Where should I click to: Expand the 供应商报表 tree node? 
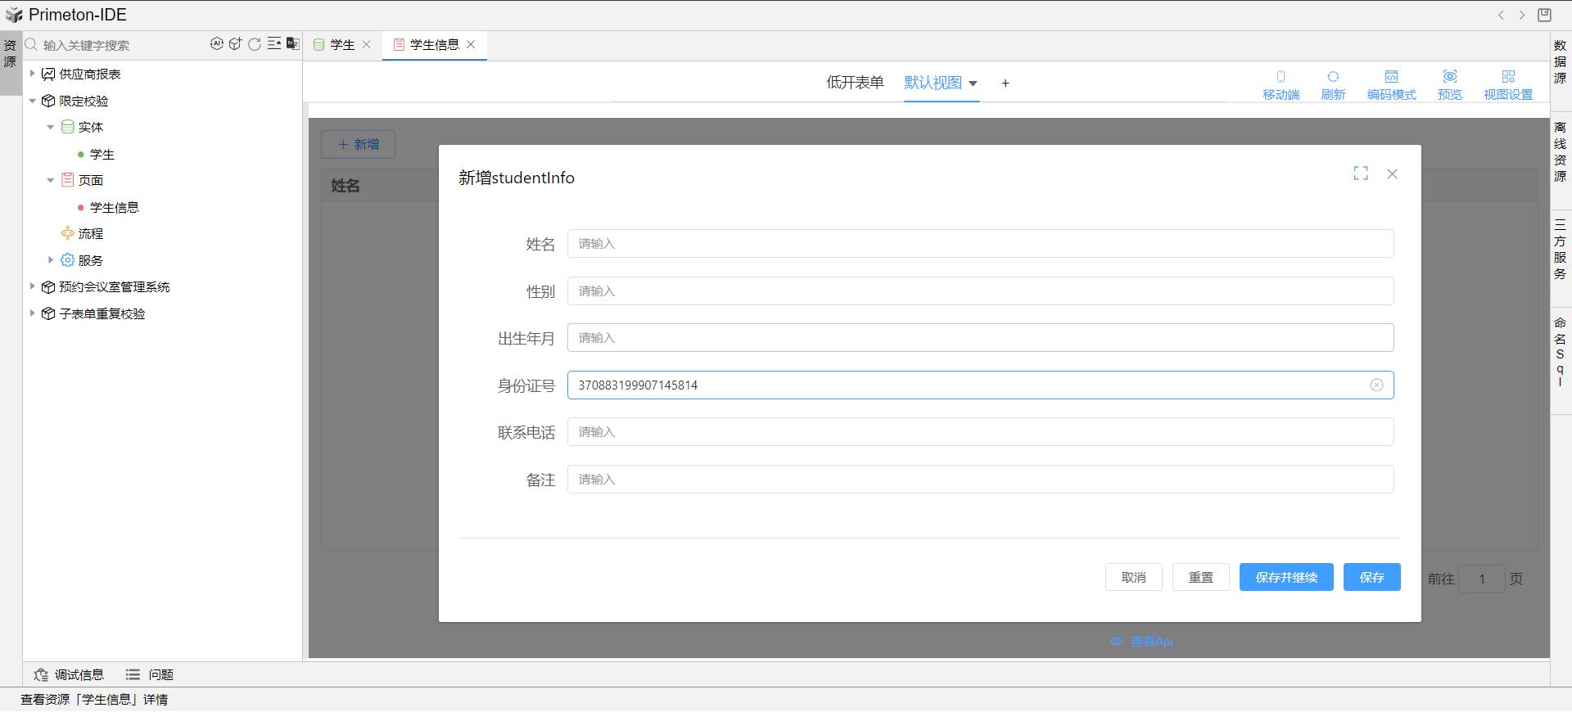tap(32, 74)
